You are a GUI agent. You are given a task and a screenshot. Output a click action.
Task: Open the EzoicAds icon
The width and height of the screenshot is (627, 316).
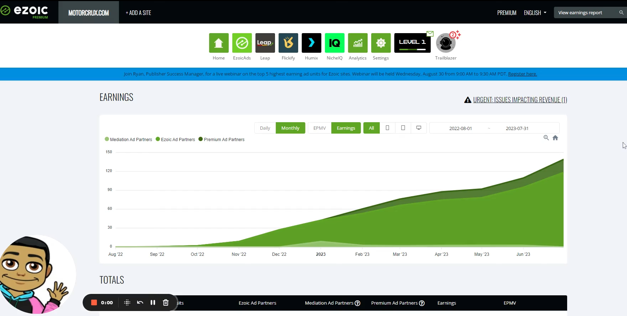tap(242, 43)
